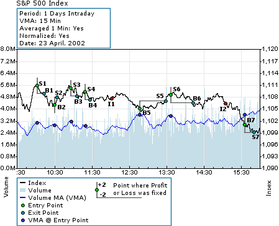Click the teal exit dot at B1
This screenshot has width=279, height=226.
pyautogui.click(x=44, y=94)
